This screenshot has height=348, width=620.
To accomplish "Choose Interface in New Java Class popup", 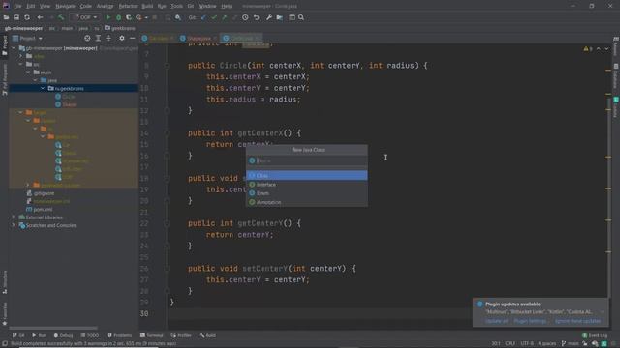I will pyautogui.click(x=307, y=185).
